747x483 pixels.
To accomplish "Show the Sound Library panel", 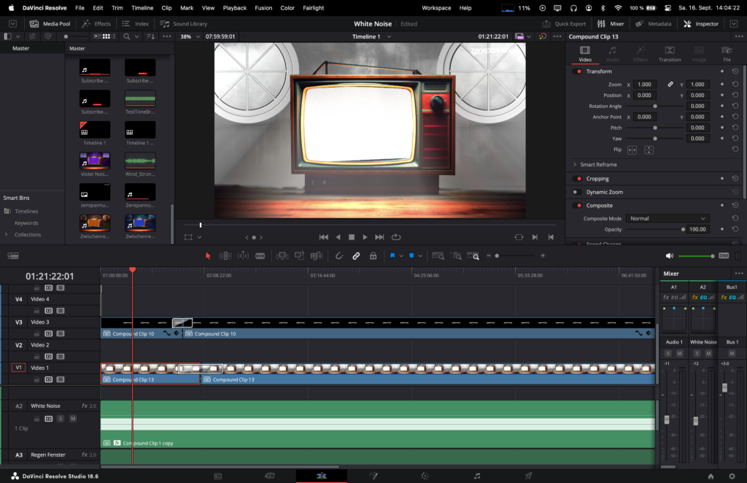I will (183, 24).
